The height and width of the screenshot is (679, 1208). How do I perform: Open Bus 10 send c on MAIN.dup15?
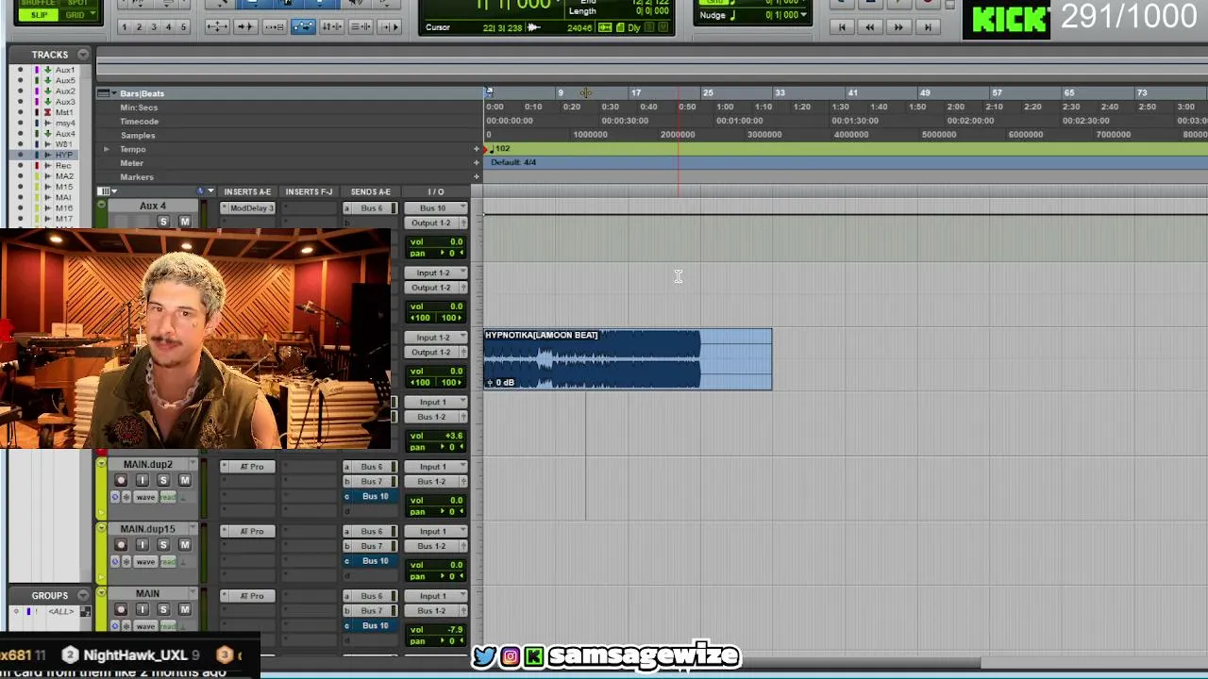click(375, 561)
